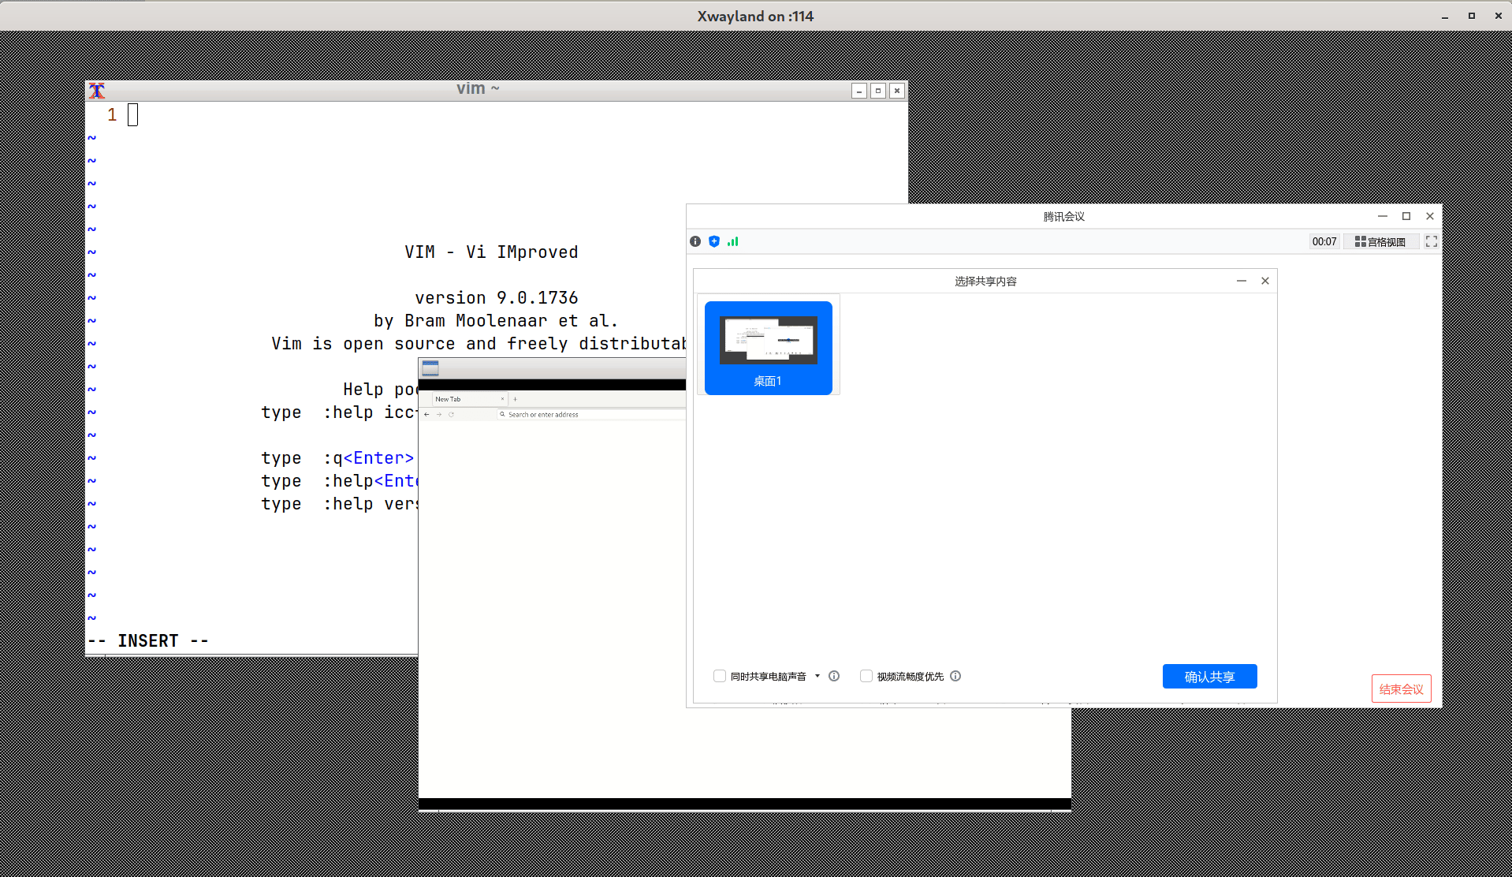Image resolution: width=1512 pixels, height=877 pixels.
Task: Click the -- INSERT -- status text
Action: [148, 640]
